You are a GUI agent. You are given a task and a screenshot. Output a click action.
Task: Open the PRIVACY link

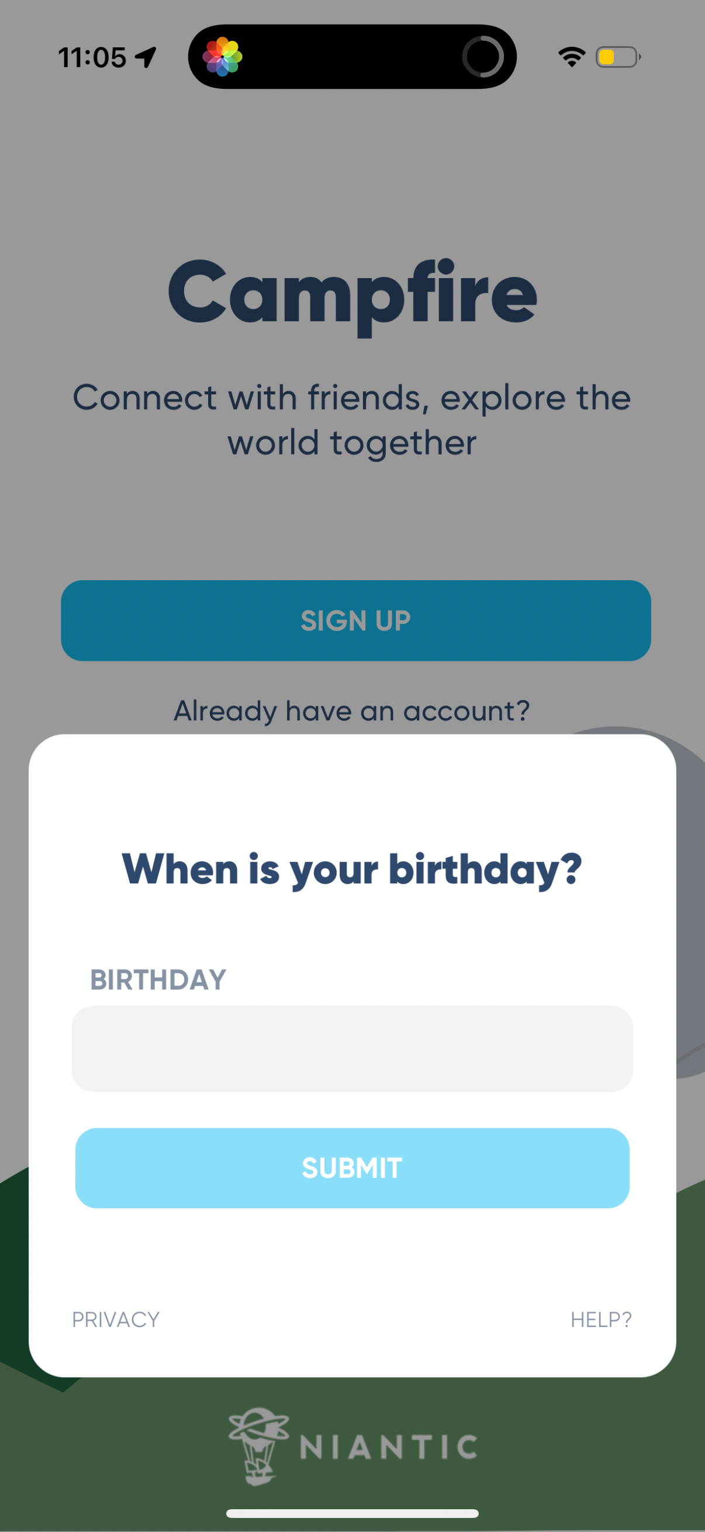point(115,1320)
